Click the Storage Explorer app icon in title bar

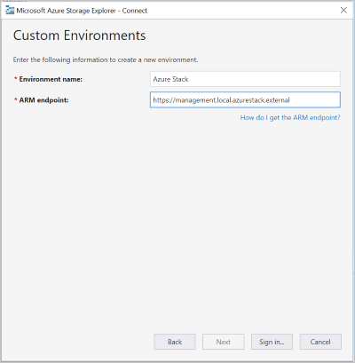[x=10, y=11]
